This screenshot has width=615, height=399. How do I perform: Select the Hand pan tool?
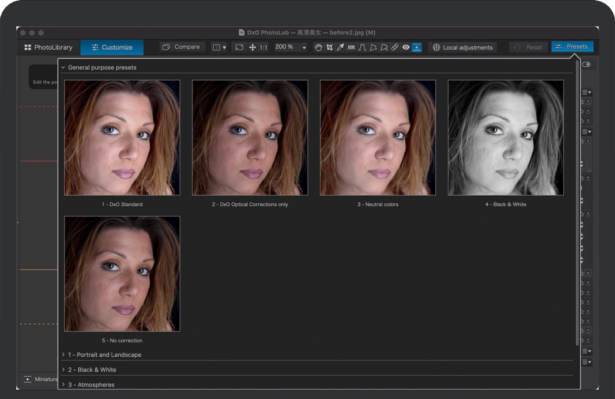[319, 47]
